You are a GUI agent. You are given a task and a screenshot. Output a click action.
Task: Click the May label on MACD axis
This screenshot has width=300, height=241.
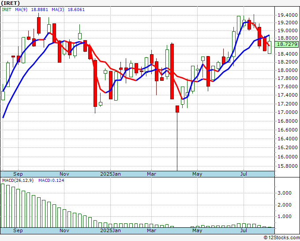click(197, 230)
